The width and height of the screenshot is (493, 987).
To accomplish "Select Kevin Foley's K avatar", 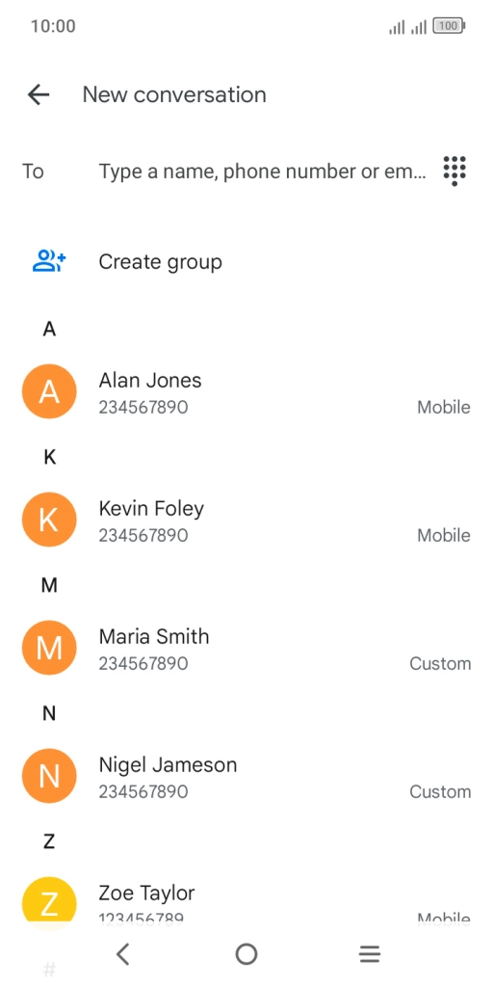I will (x=49, y=520).
